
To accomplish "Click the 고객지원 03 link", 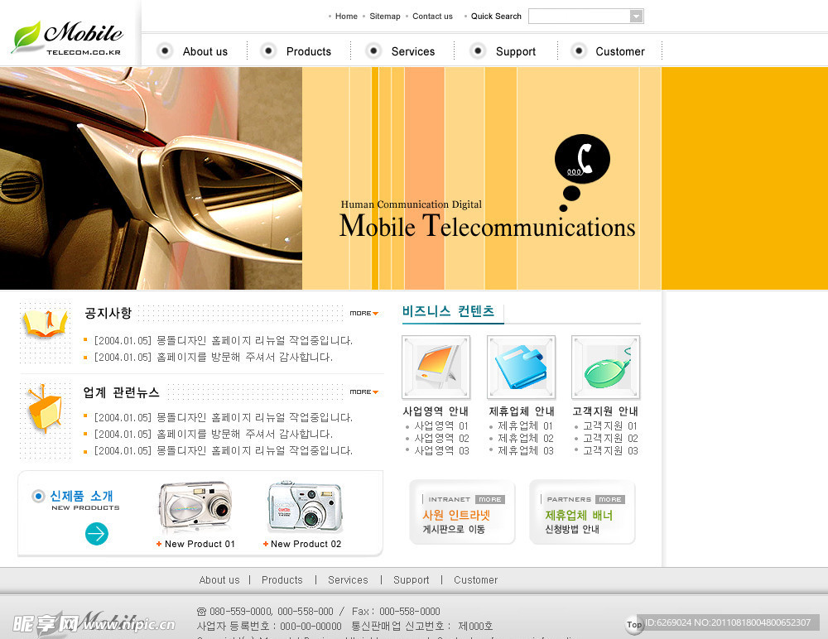I will 610,450.
